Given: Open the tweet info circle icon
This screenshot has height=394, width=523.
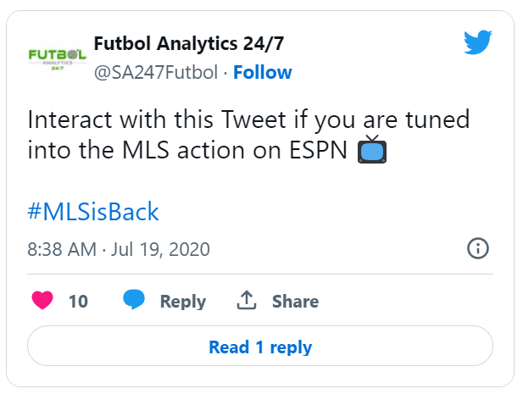Looking at the screenshot, I should tap(477, 248).
